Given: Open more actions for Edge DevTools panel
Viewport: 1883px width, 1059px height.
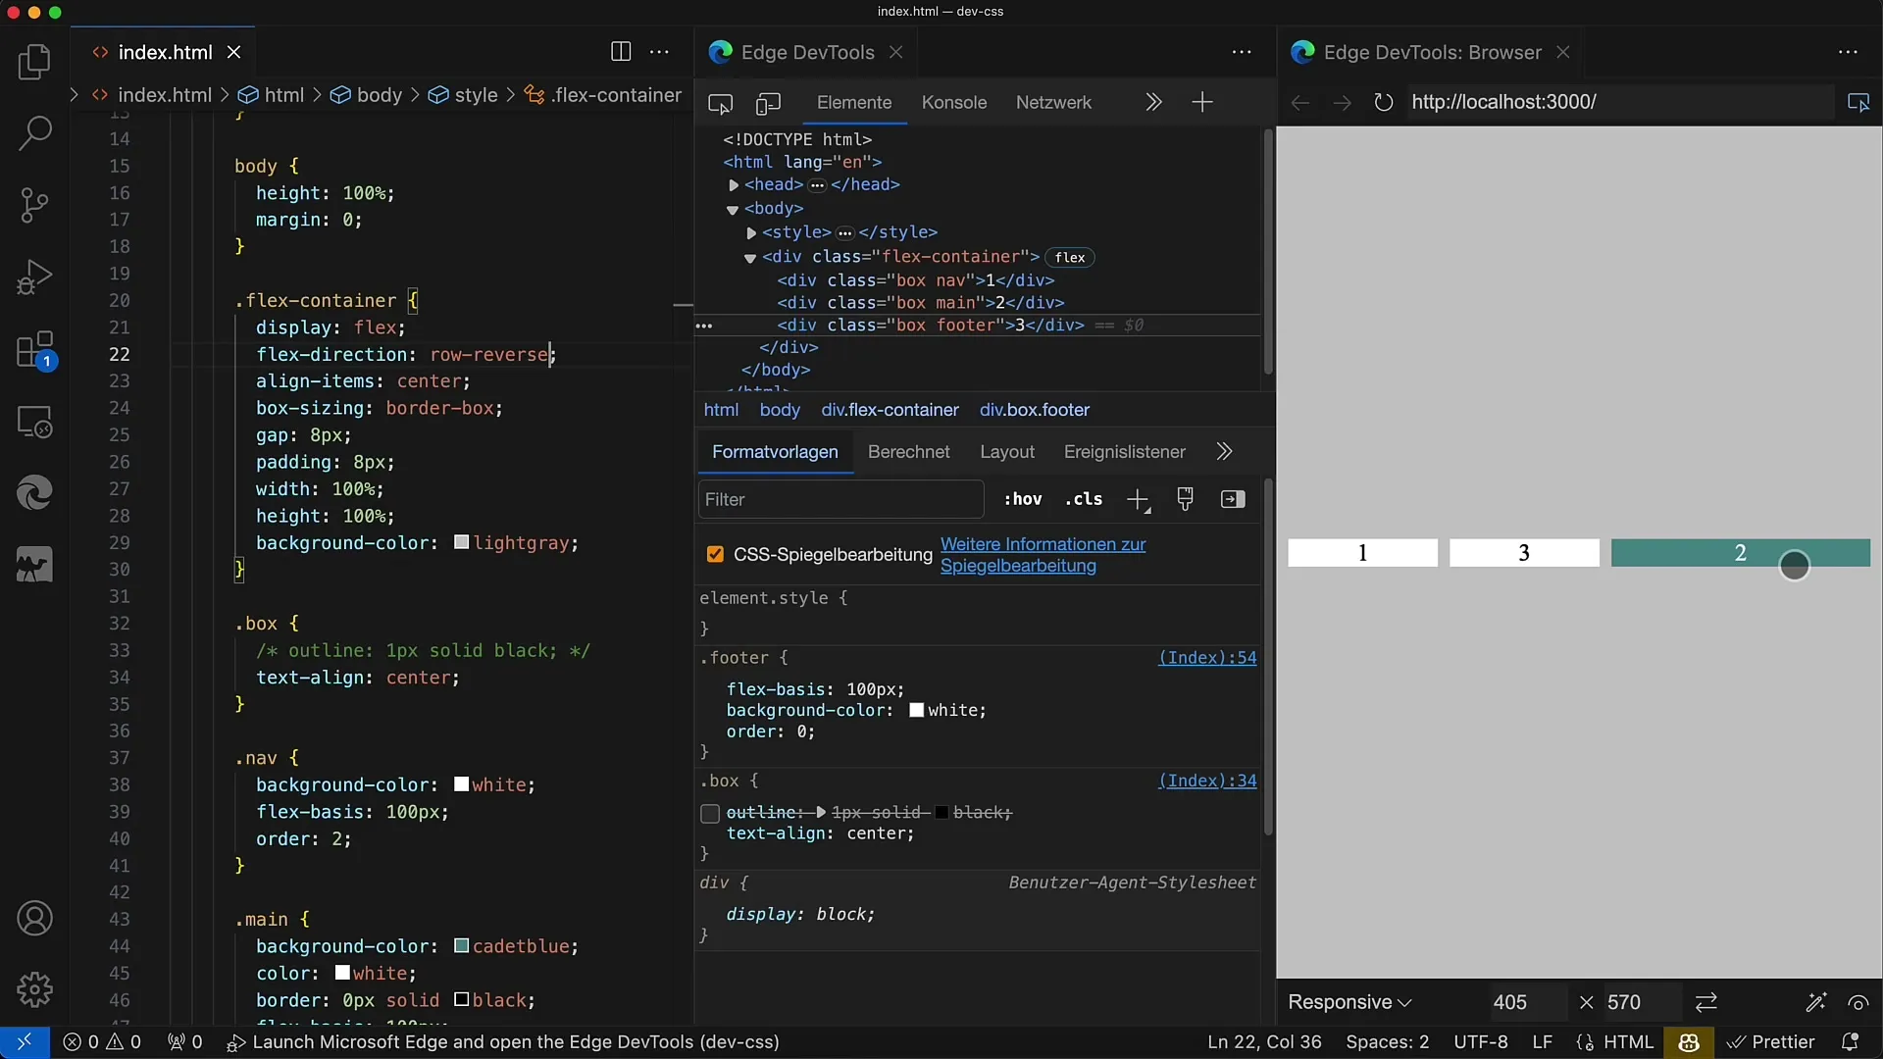Looking at the screenshot, I should [1242, 52].
